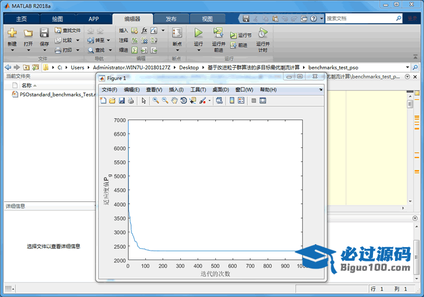Viewport: 424px width, 297px height.
Task: Click the Link Plot icon
Action: (219, 101)
